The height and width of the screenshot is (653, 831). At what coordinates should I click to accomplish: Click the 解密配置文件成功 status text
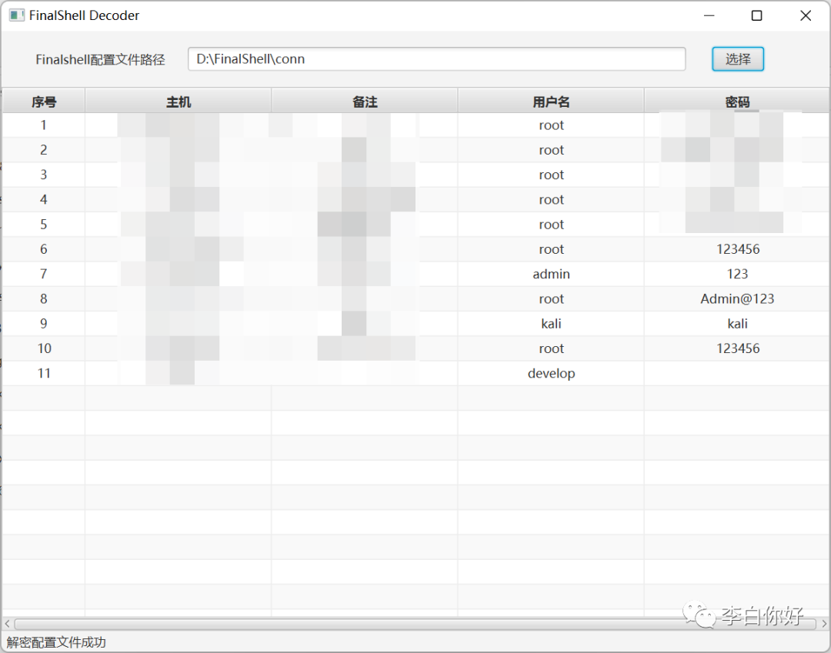point(56,642)
